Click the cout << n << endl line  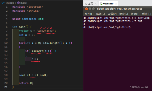[33, 75]
